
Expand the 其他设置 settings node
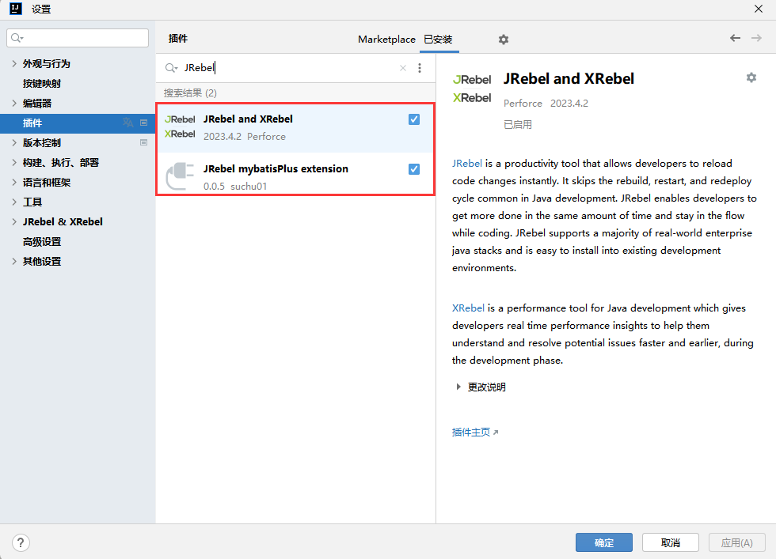click(14, 262)
